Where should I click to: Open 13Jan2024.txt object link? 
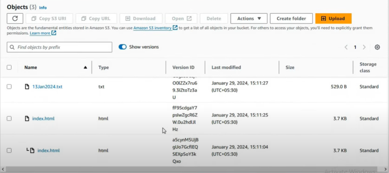[47, 87]
